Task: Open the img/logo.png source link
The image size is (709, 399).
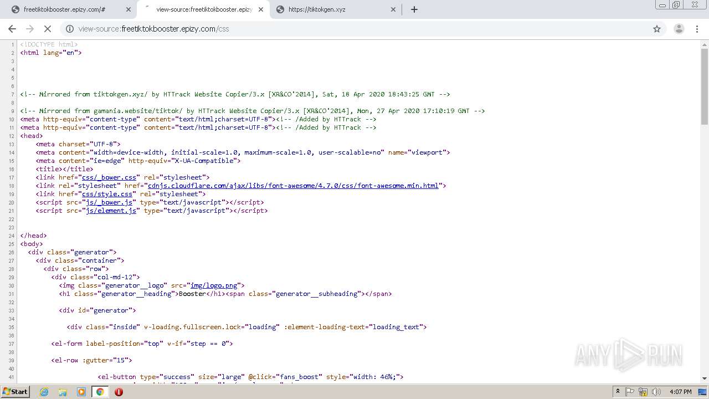Action: pos(213,285)
